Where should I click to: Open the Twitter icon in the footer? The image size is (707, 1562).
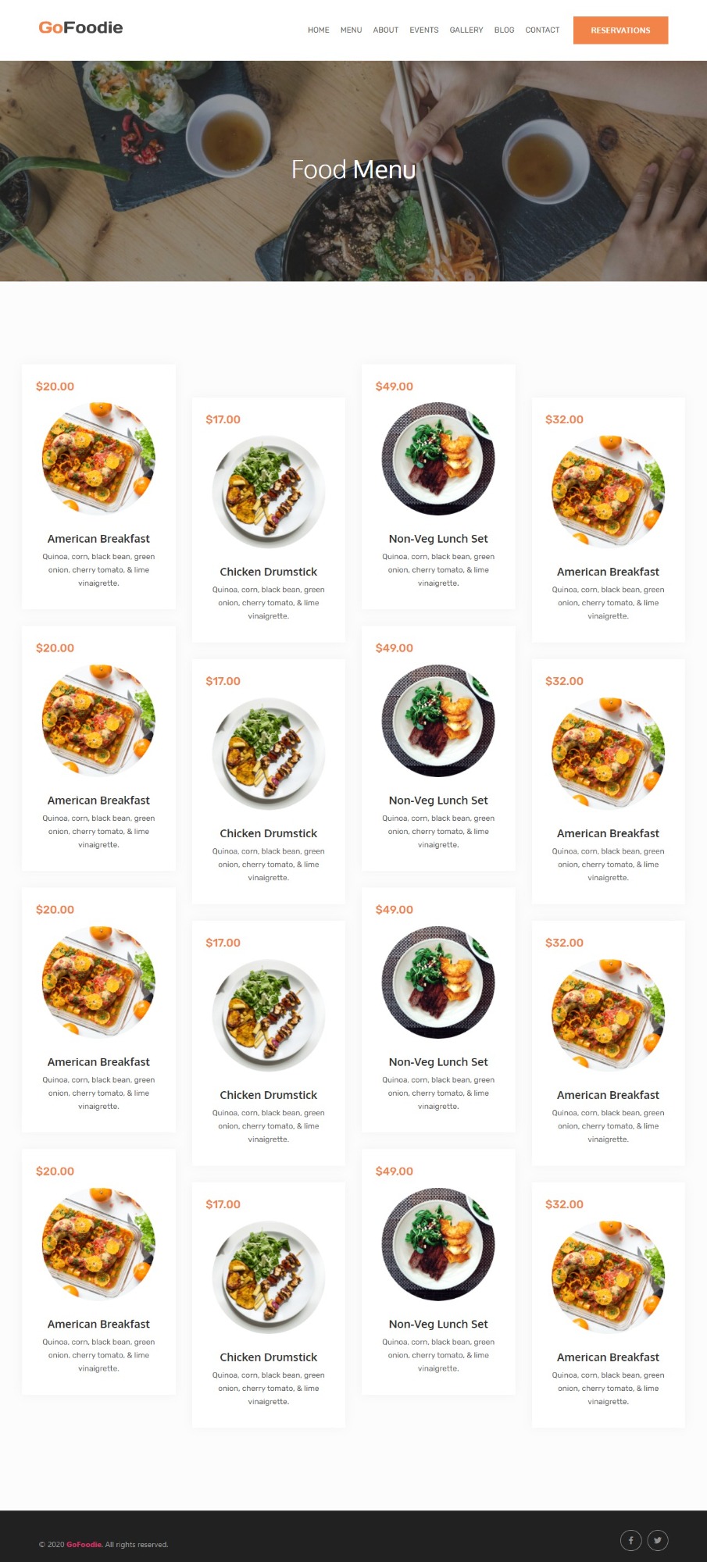tap(658, 1540)
